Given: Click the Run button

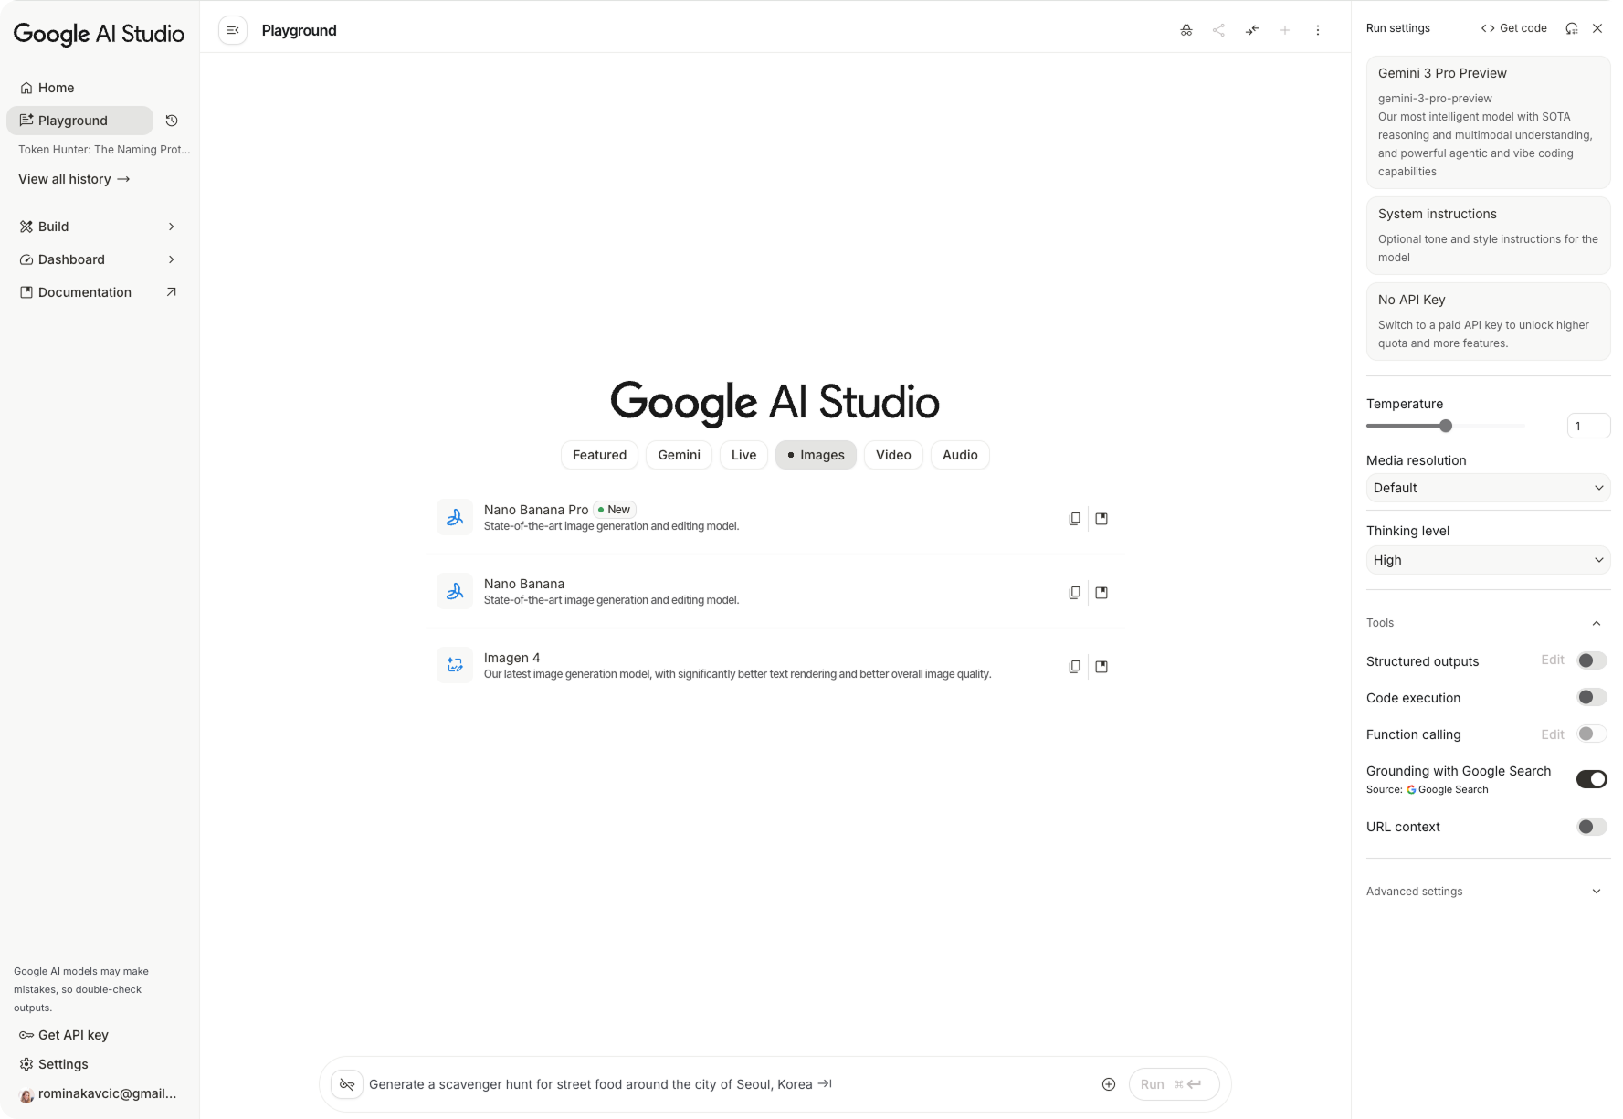Looking at the screenshot, I should coord(1174,1084).
